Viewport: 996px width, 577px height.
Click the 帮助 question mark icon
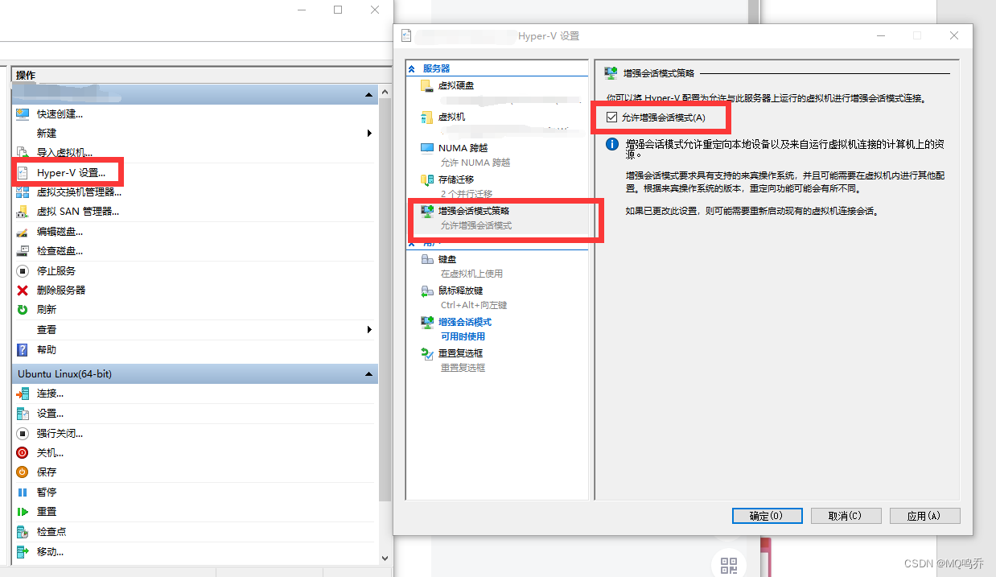[23, 350]
